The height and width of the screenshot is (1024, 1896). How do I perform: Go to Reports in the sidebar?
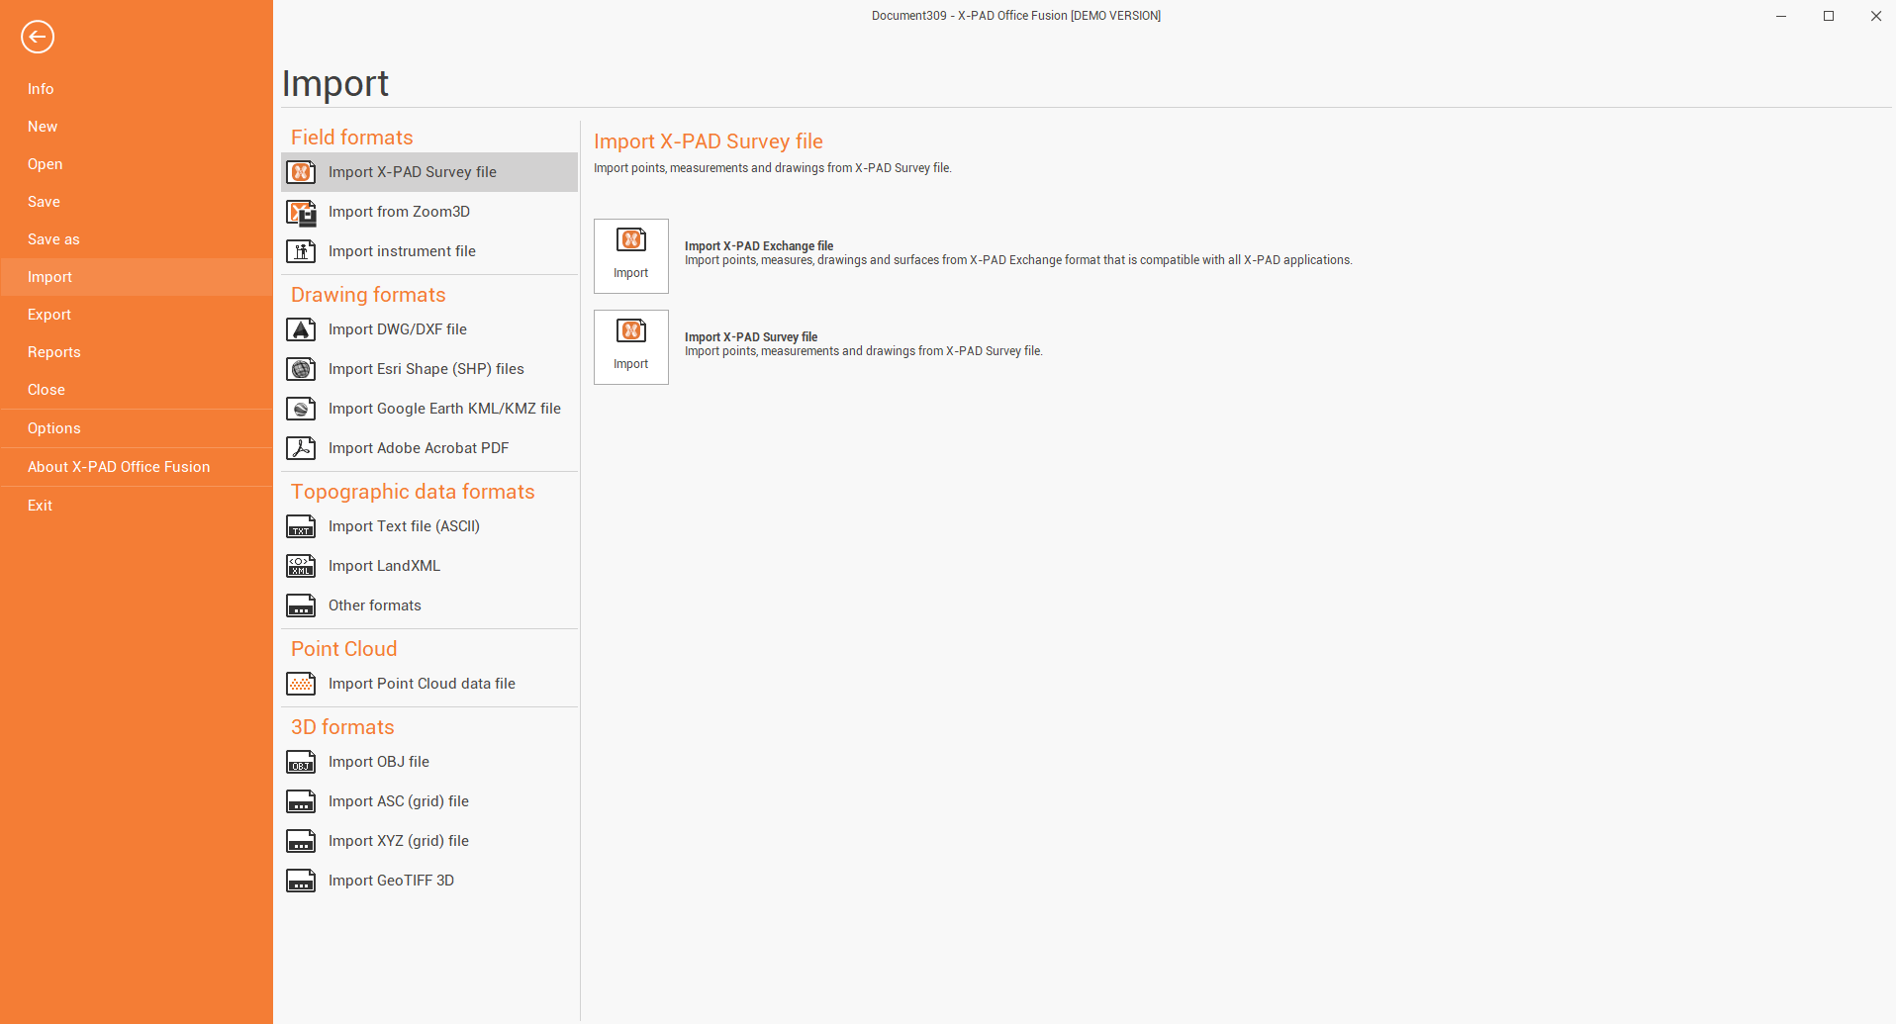click(x=54, y=352)
